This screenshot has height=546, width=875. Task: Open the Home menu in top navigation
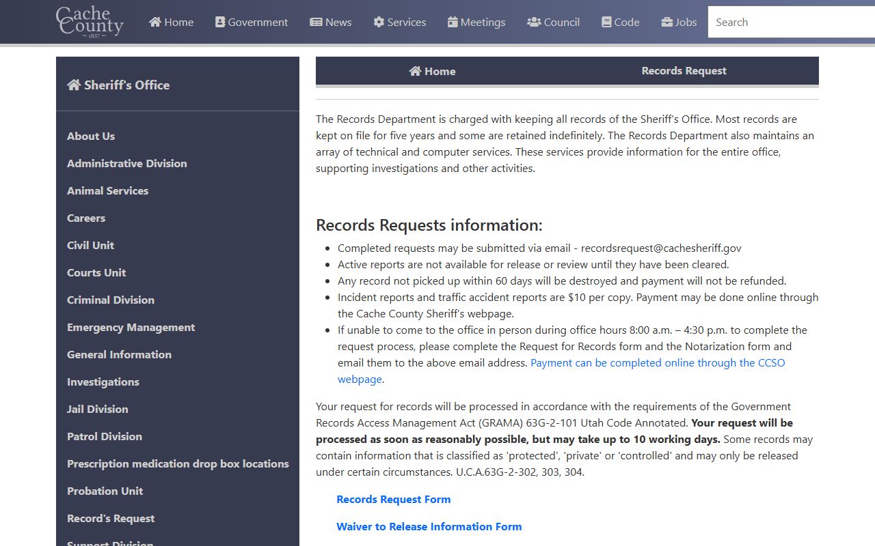tap(172, 22)
